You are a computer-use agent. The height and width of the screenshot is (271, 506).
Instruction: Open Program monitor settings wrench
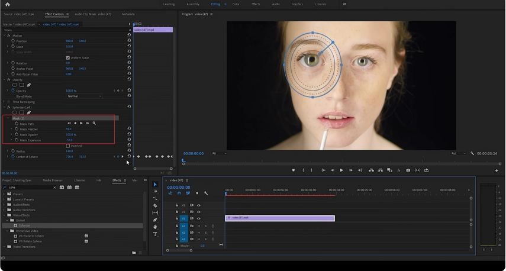(x=472, y=154)
